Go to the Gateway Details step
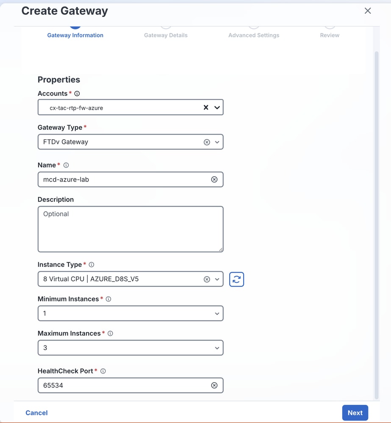Screen dimensions: 391x423 166,35
